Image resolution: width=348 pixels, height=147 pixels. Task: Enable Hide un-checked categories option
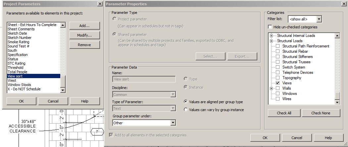click(x=271, y=27)
